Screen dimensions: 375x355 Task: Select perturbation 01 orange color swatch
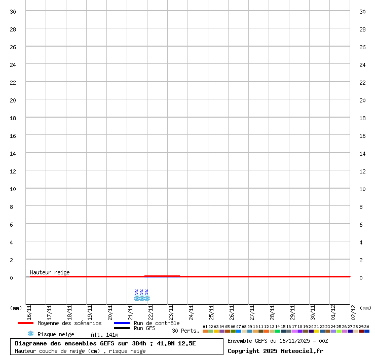click(x=205, y=331)
